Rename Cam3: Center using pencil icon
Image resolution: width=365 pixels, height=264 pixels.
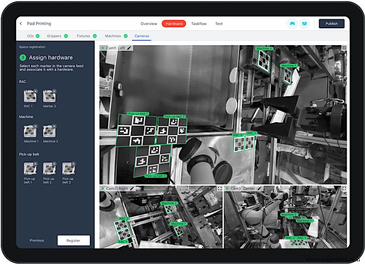click(260, 188)
